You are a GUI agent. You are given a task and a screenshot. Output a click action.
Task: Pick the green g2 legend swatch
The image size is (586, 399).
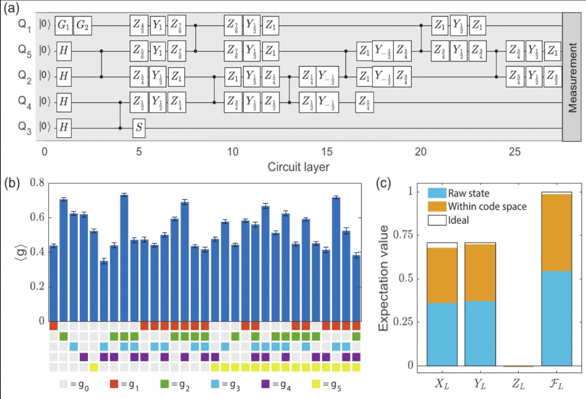165,384
